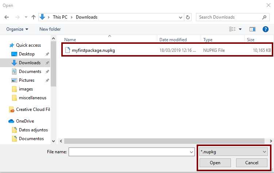Image resolution: width=274 pixels, height=173 pixels.
Task: Sort by the Size column
Action: (x=251, y=40)
